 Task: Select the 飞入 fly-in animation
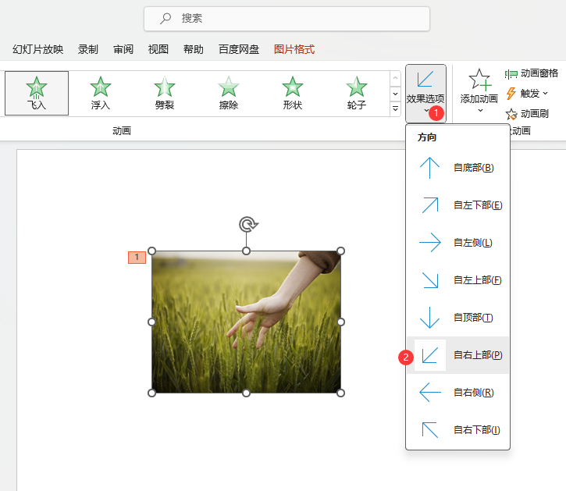[x=37, y=93]
